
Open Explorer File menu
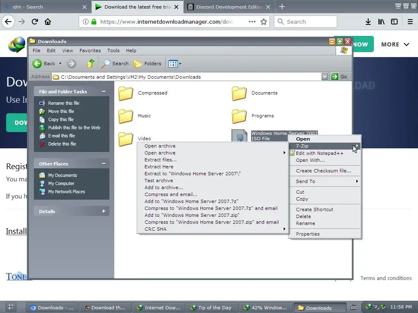click(x=36, y=51)
